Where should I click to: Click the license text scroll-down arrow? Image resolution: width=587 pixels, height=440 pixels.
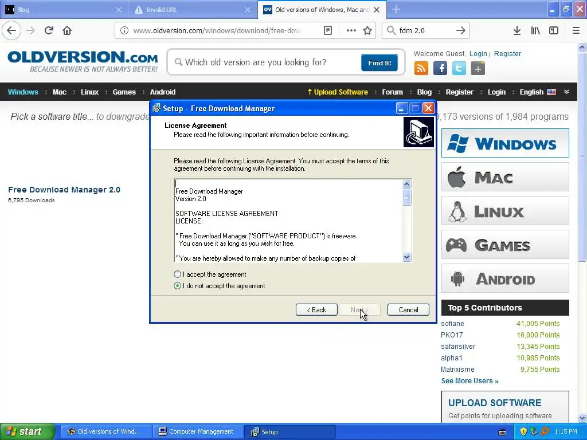[x=407, y=257]
